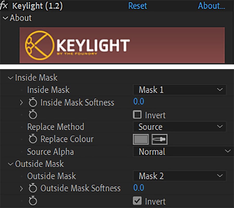Open the Replace Colour grey swatch
The image size is (234, 208).
click(x=141, y=139)
